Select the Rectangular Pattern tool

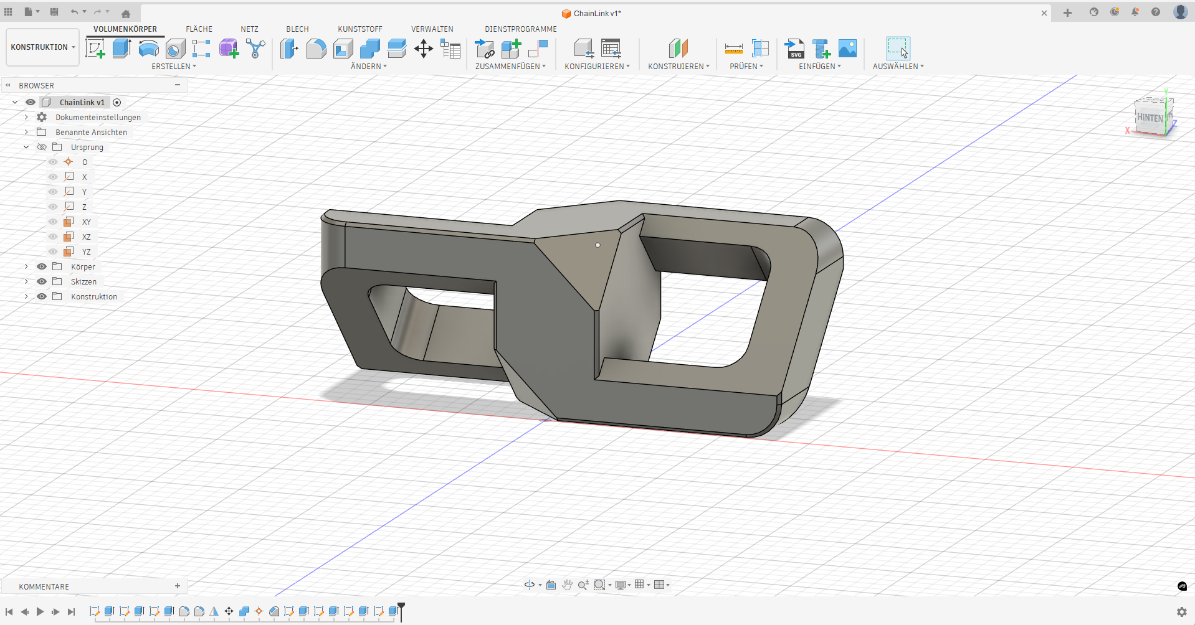[201, 49]
